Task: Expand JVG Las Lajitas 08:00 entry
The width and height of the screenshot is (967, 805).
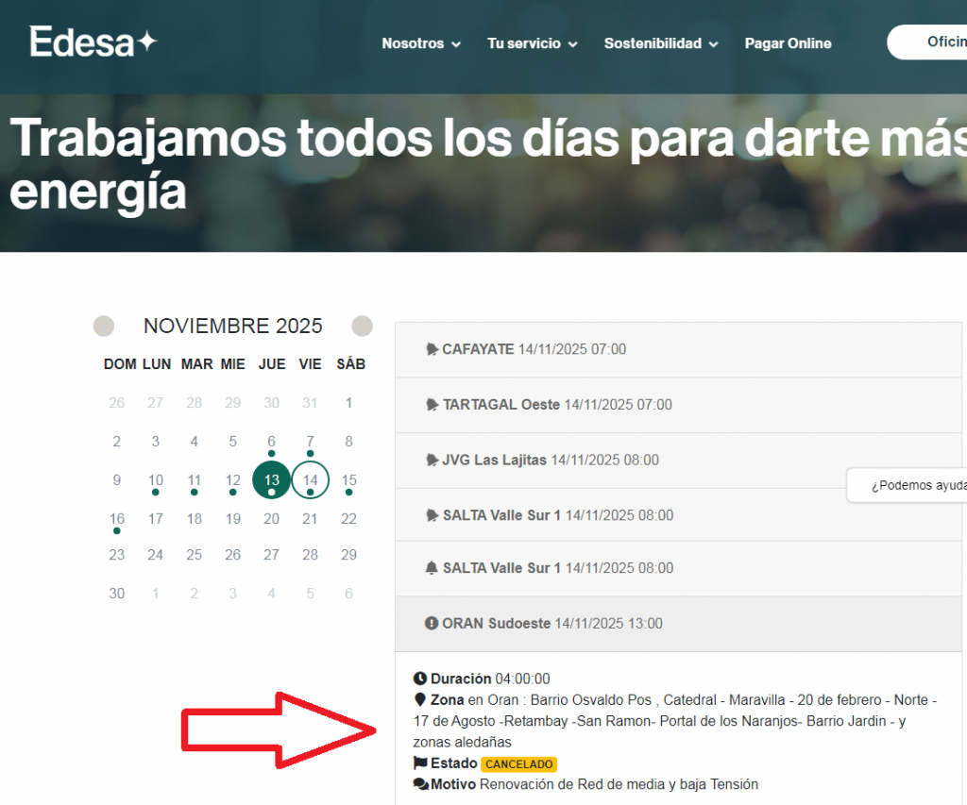Action: (678, 461)
